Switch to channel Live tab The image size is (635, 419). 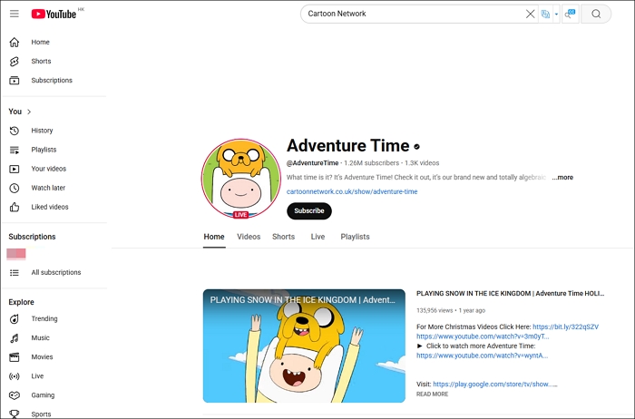coord(317,237)
